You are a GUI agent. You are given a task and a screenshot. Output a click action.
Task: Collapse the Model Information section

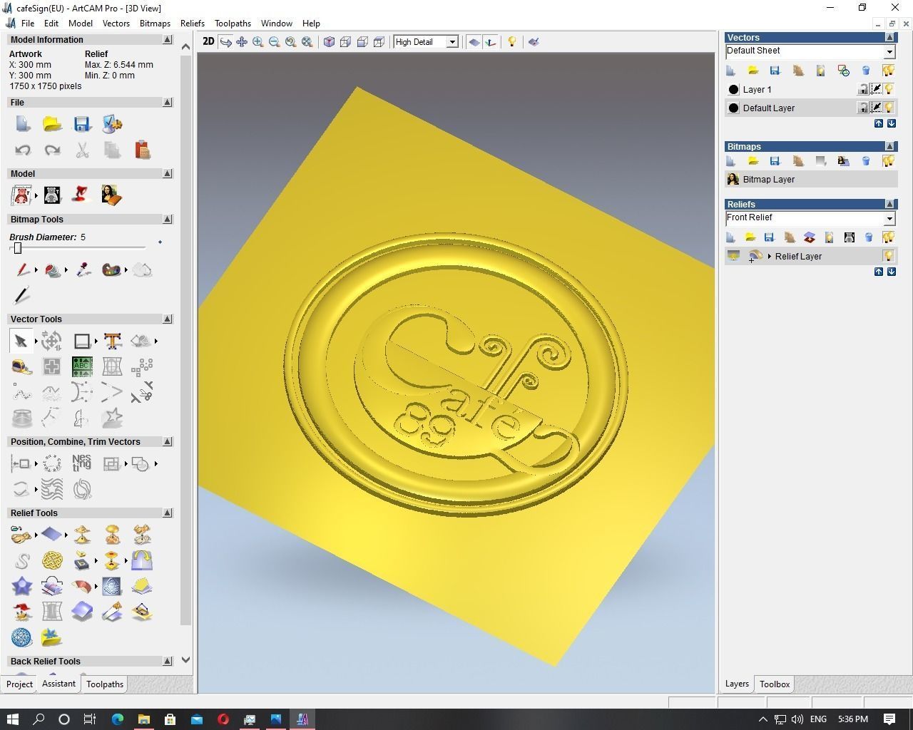tap(168, 40)
